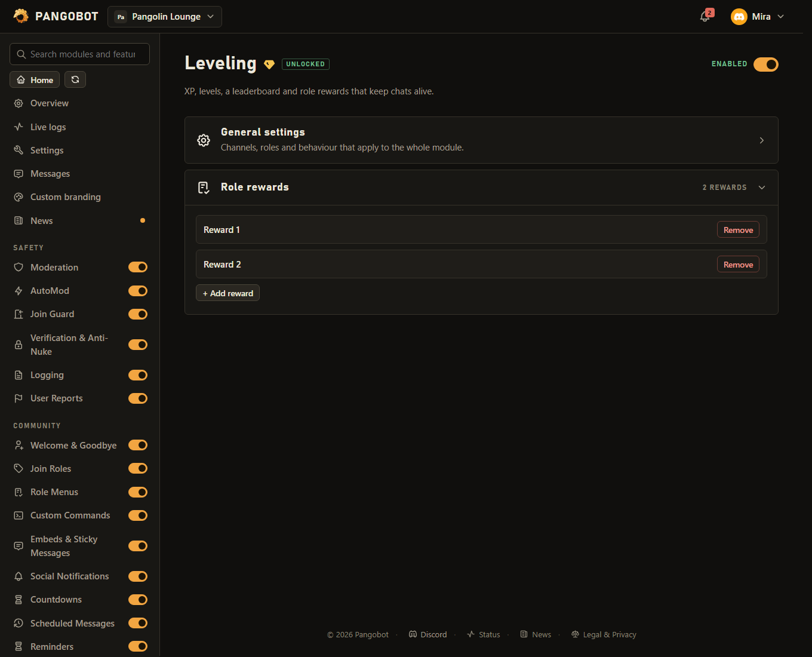Viewport: 812px width, 657px height.
Task: Click the 2 REWARDS count label
Action: pyautogui.click(x=724, y=188)
